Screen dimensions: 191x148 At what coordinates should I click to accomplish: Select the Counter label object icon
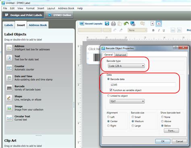click(x=9, y=68)
